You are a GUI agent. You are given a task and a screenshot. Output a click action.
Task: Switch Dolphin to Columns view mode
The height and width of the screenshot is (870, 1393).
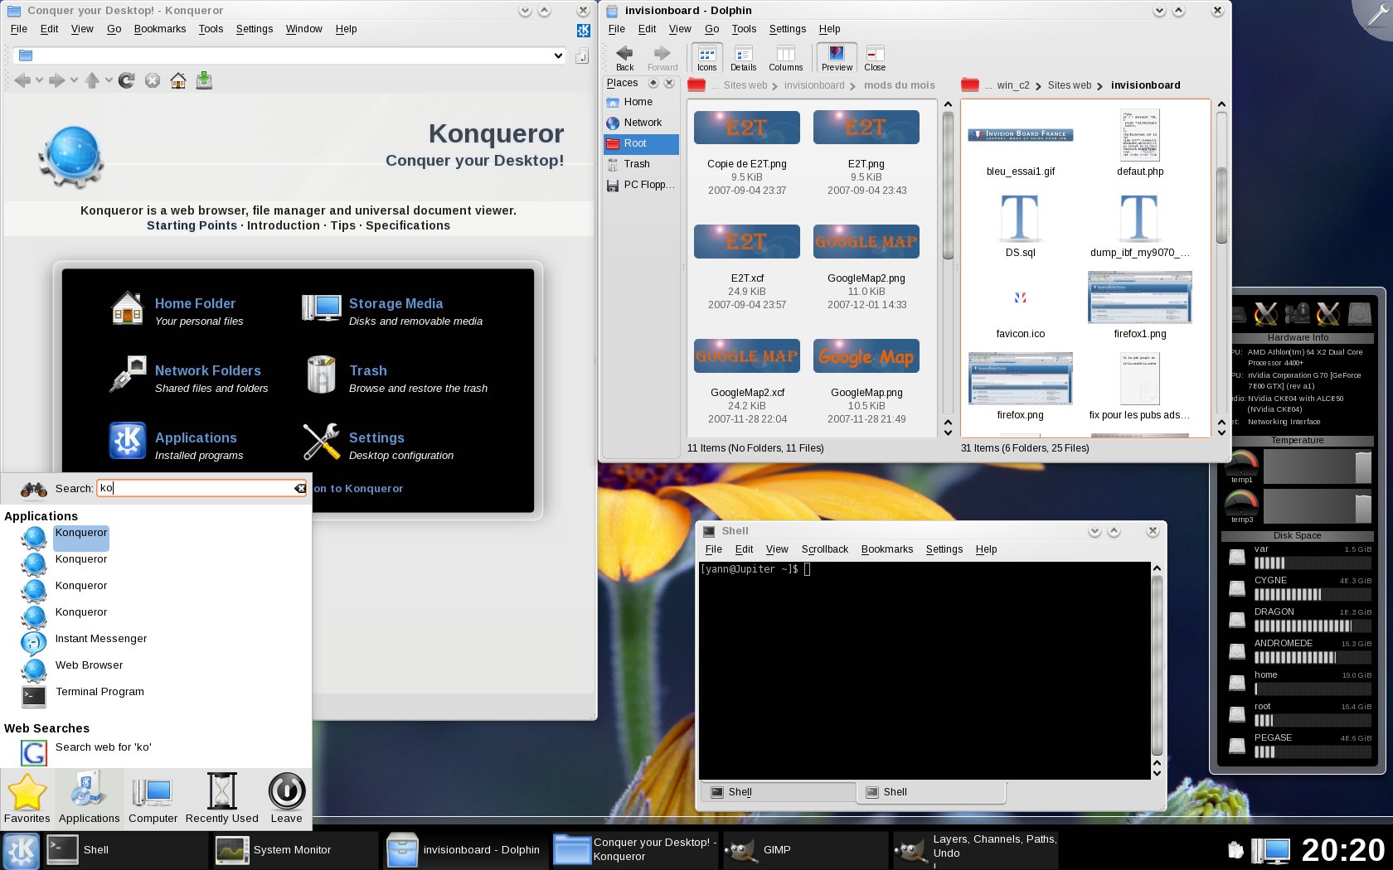(x=785, y=58)
